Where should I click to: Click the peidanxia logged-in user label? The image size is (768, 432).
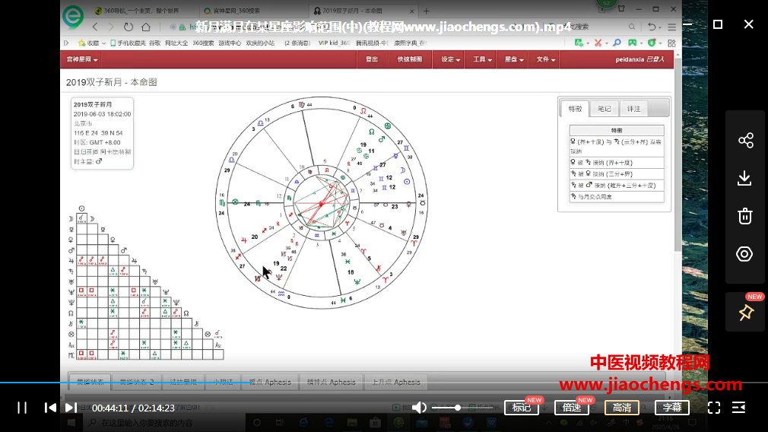[x=639, y=59]
